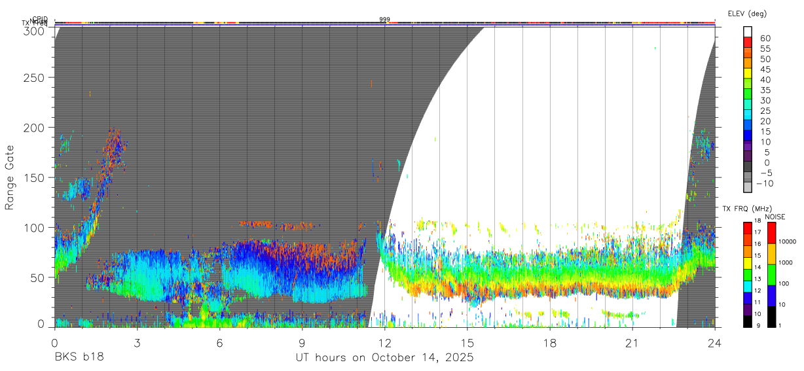This screenshot has height=371, width=804.
Task: Click the x-axis tick label '12'
Action: [384, 342]
